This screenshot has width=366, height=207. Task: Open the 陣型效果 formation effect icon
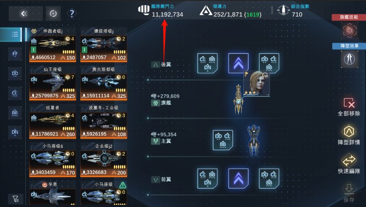point(349,59)
